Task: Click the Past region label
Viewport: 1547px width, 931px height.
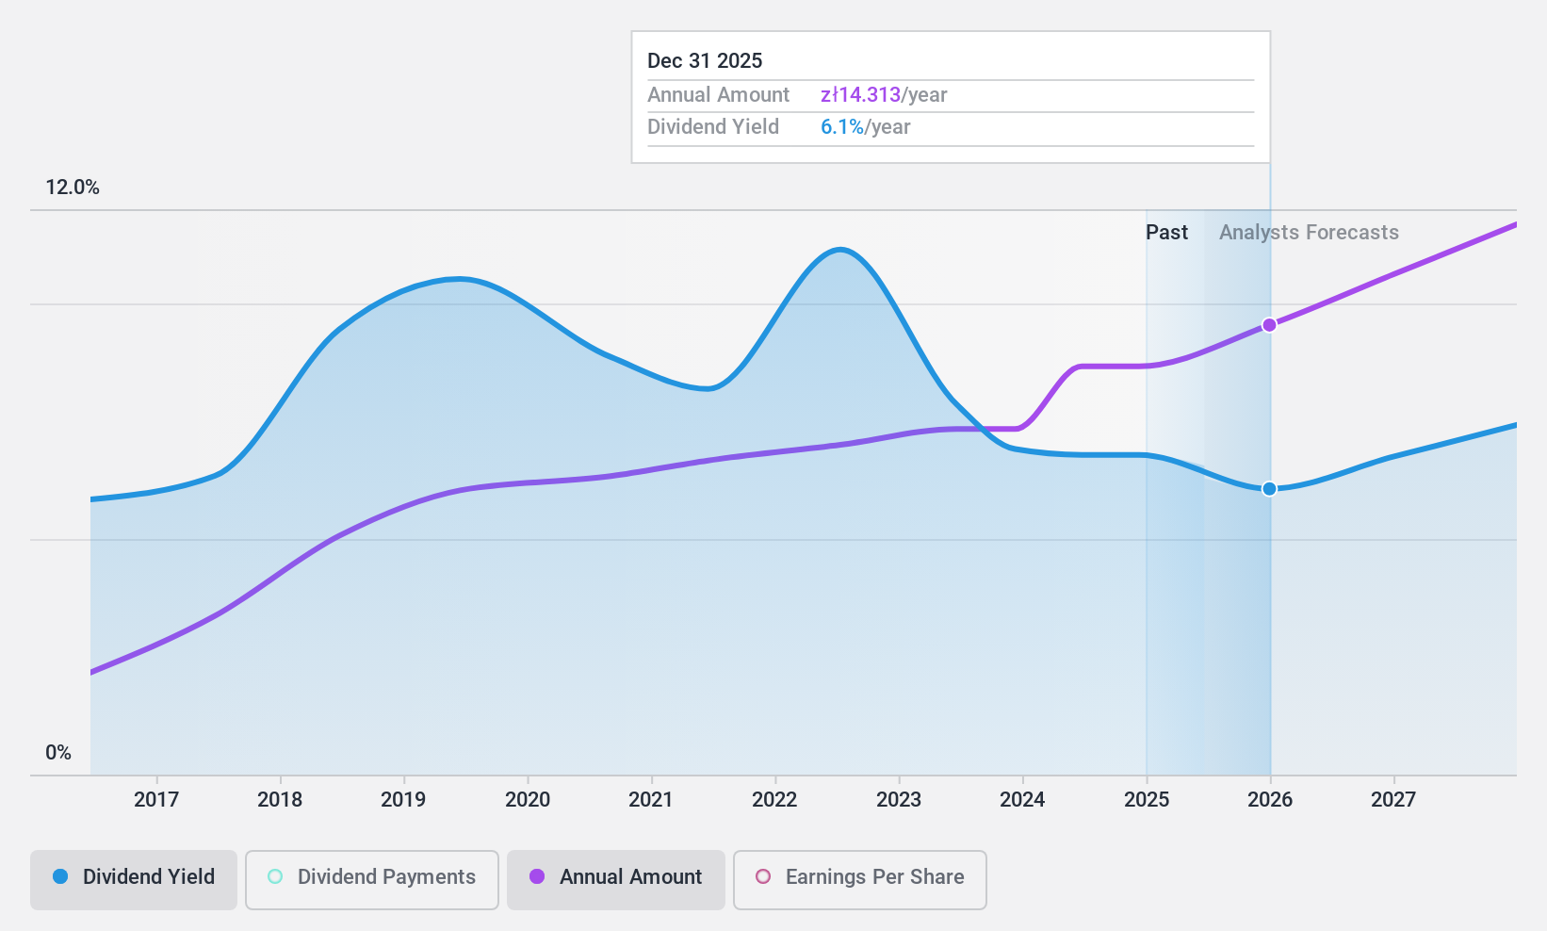Action: (1166, 233)
